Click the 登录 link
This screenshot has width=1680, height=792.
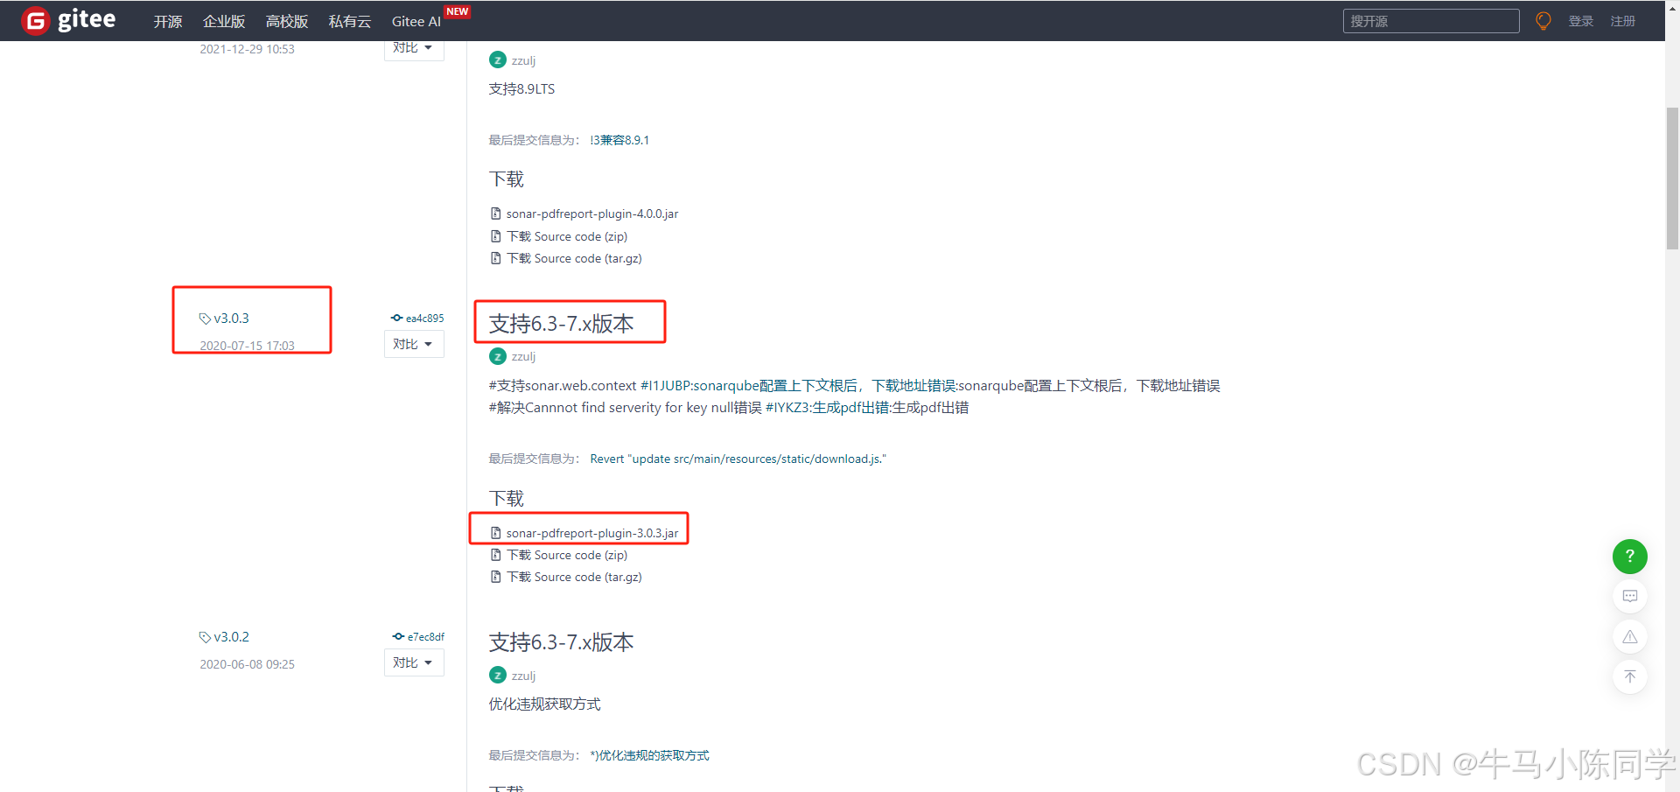[x=1581, y=21]
